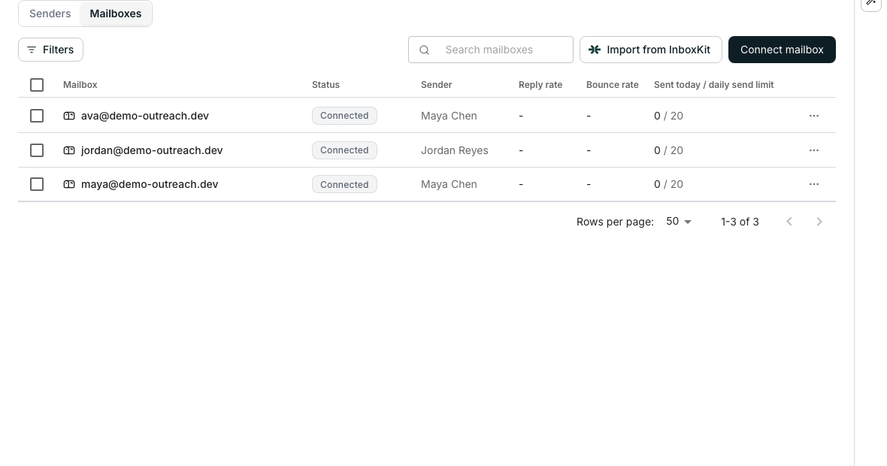This screenshot has width=887, height=466.
Task: Click the Sender column header
Action: coord(436,85)
